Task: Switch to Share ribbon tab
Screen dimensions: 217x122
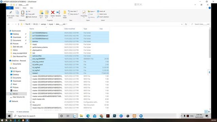Action: [24, 8]
